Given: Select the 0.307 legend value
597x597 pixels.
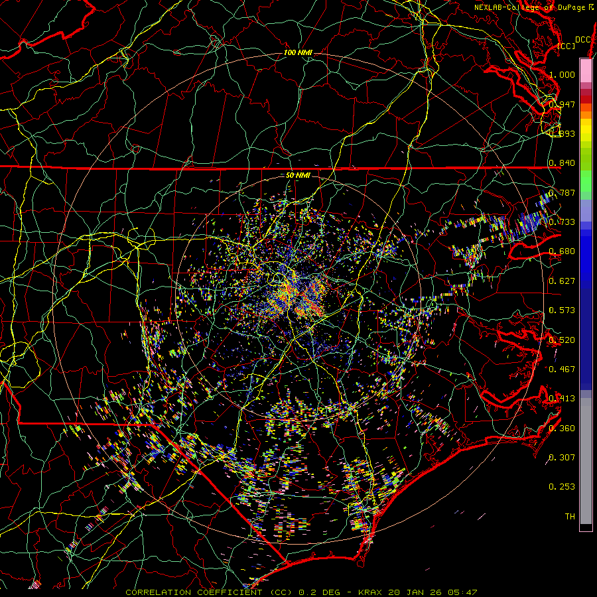Looking at the screenshot, I should pos(562,457).
